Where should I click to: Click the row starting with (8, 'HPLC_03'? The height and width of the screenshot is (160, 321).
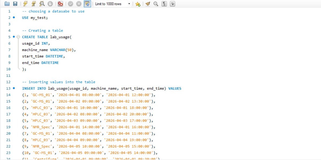point(87,140)
